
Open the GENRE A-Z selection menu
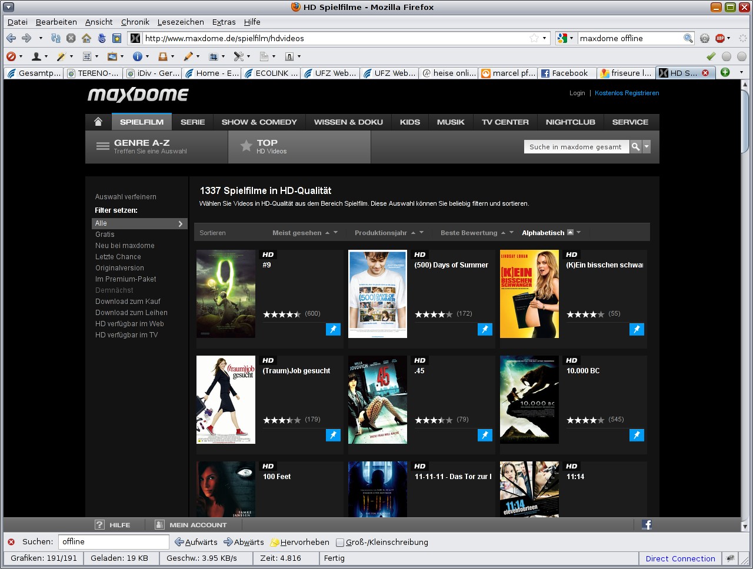pyautogui.click(x=142, y=146)
